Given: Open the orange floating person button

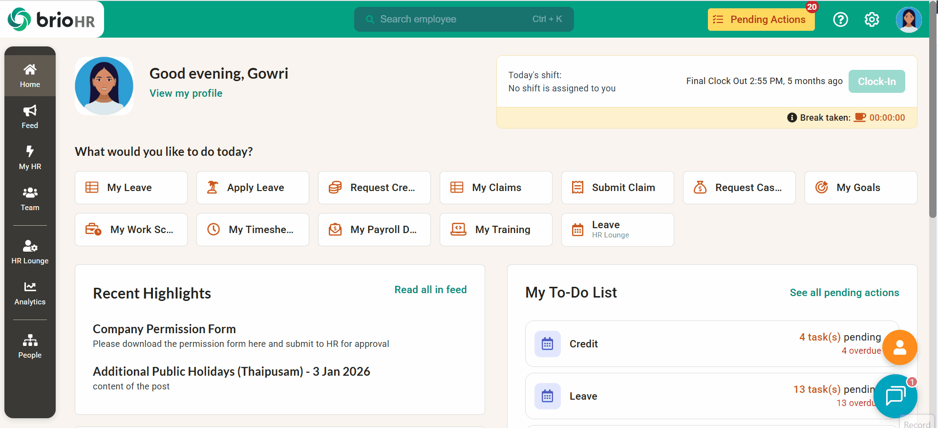Looking at the screenshot, I should pyautogui.click(x=899, y=347).
